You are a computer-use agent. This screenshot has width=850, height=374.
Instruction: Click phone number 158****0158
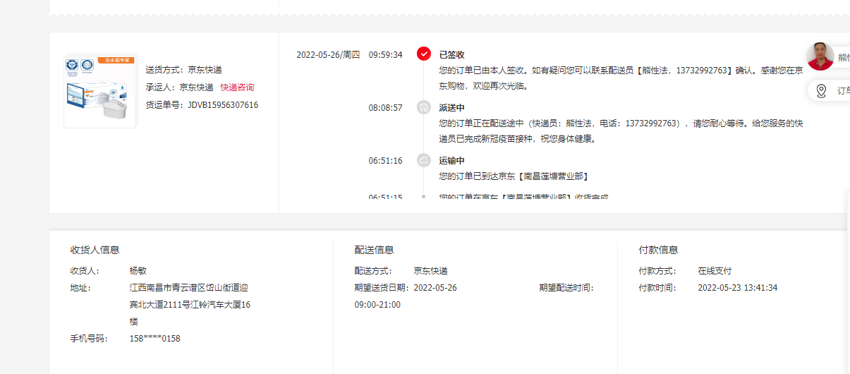154,339
